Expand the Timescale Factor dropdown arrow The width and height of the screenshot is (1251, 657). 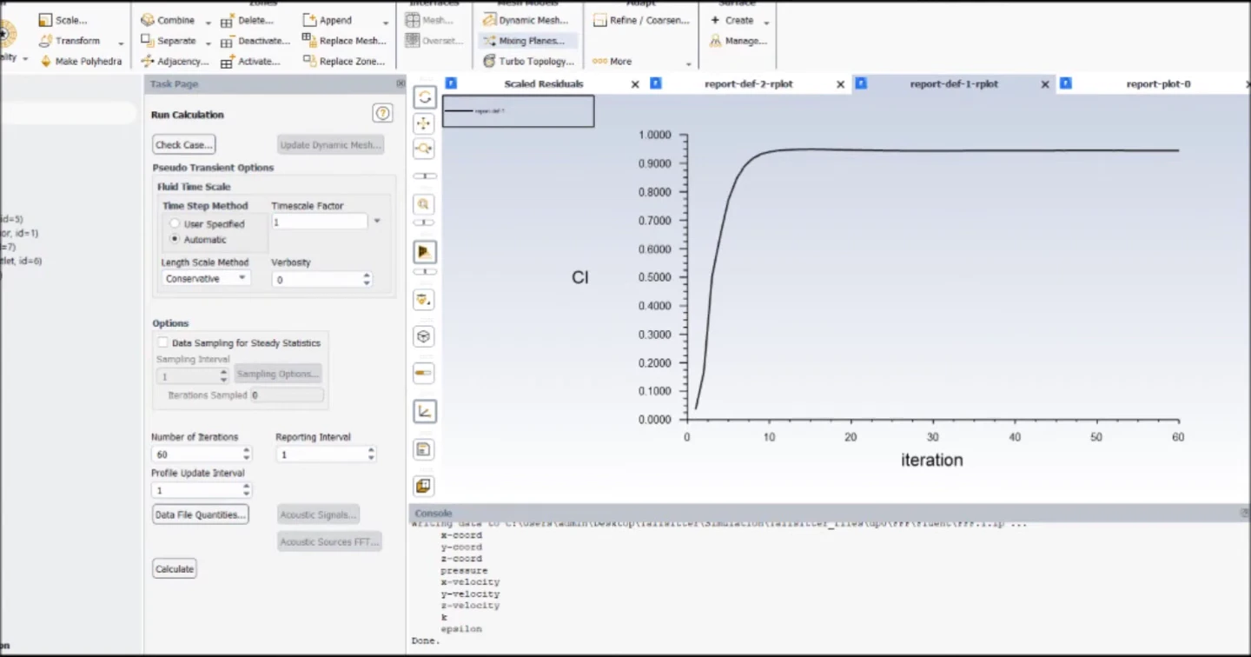click(x=377, y=222)
